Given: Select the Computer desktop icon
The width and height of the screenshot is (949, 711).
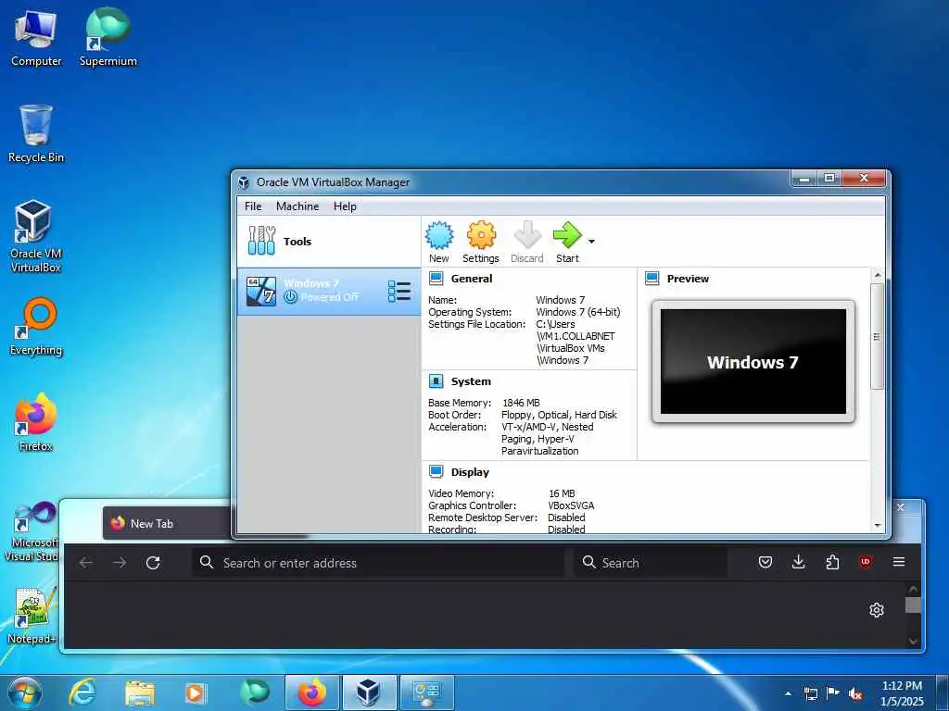Looking at the screenshot, I should coord(36,38).
